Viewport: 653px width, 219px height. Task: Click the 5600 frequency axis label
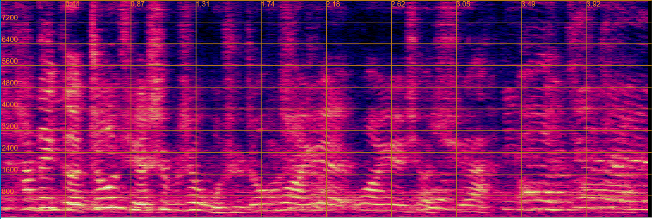click(x=10, y=61)
